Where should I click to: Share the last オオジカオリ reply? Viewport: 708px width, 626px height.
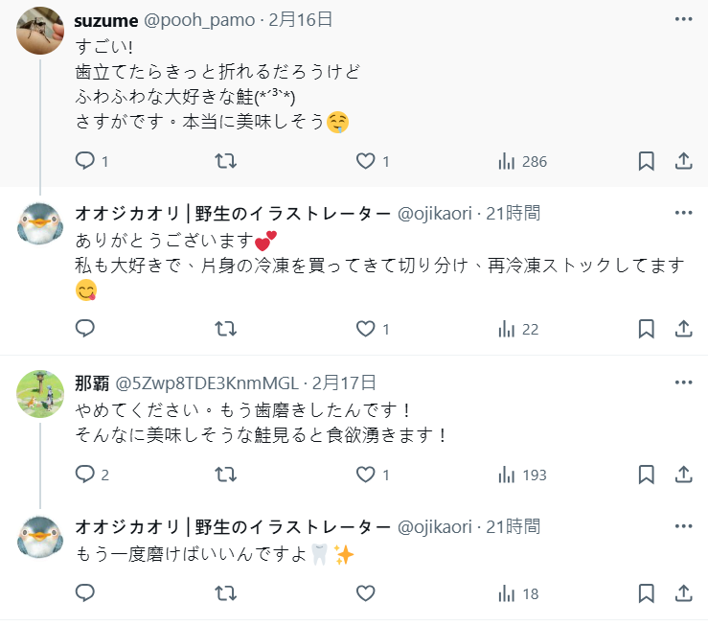(x=684, y=593)
